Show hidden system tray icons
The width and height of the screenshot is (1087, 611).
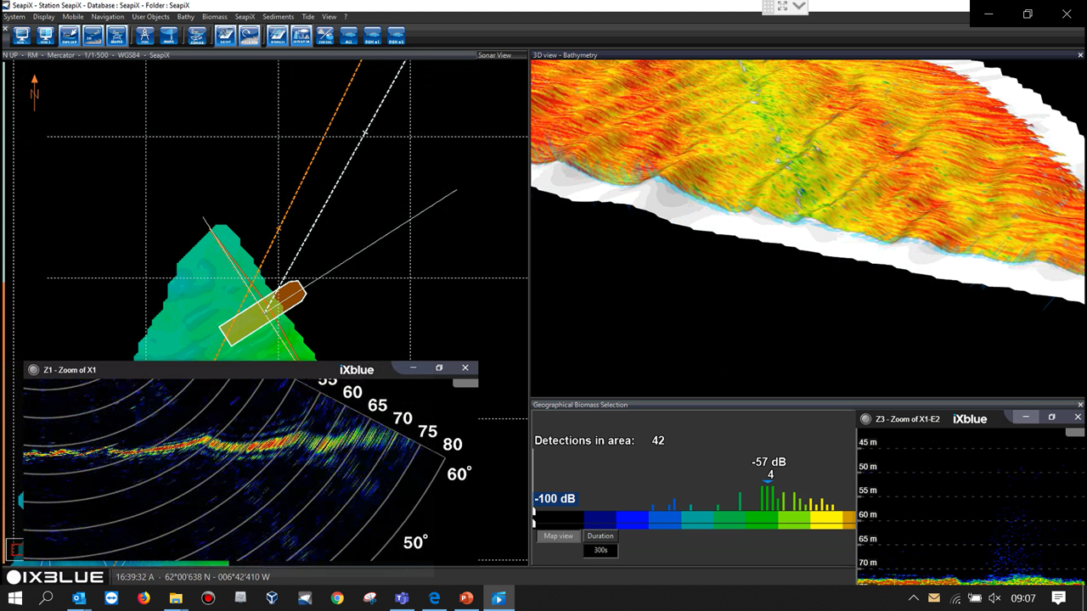coord(914,598)
